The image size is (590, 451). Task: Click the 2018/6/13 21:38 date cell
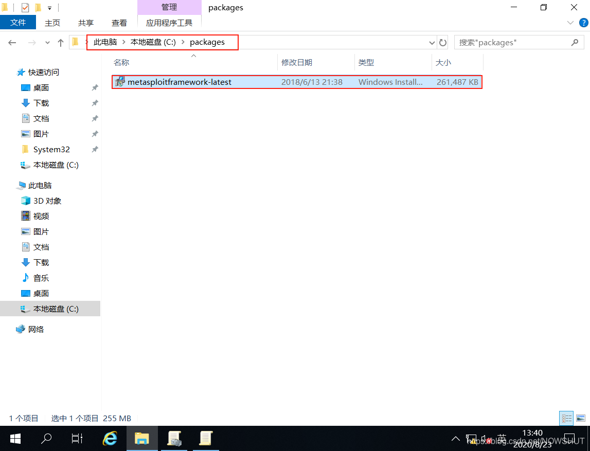coord(312,82)
